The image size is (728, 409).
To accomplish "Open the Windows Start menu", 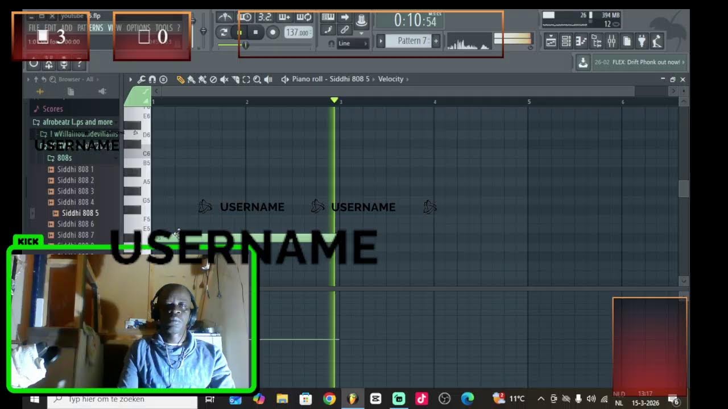I will 34,399.
